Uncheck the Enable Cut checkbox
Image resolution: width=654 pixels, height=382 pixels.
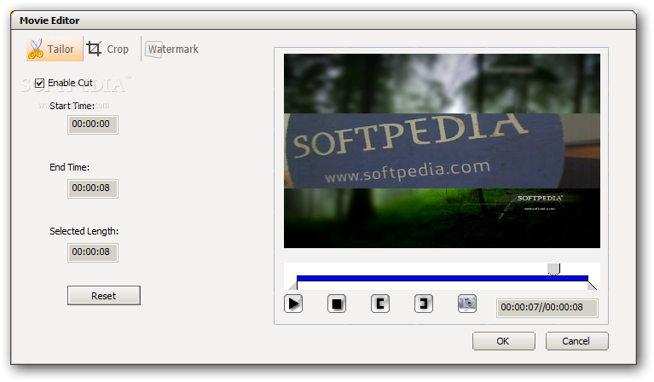pyautogui.click(x=39, y=83)
